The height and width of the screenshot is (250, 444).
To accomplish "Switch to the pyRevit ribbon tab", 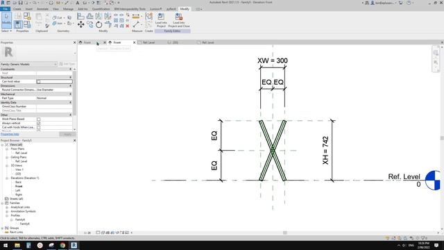I will click(171, 9).
